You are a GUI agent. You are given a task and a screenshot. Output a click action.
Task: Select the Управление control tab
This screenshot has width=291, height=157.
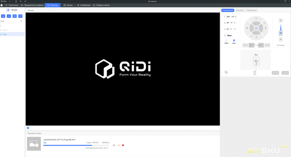(x=228, y=11)
